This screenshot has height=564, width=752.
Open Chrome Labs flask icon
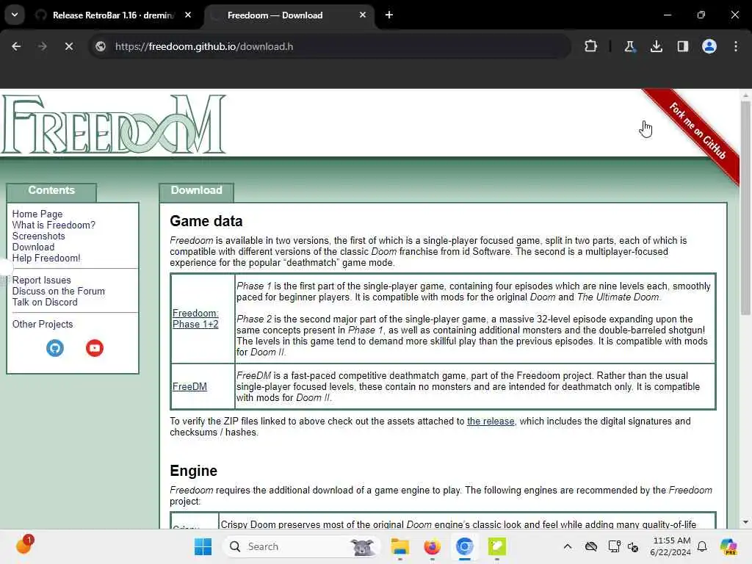[629, 46]
